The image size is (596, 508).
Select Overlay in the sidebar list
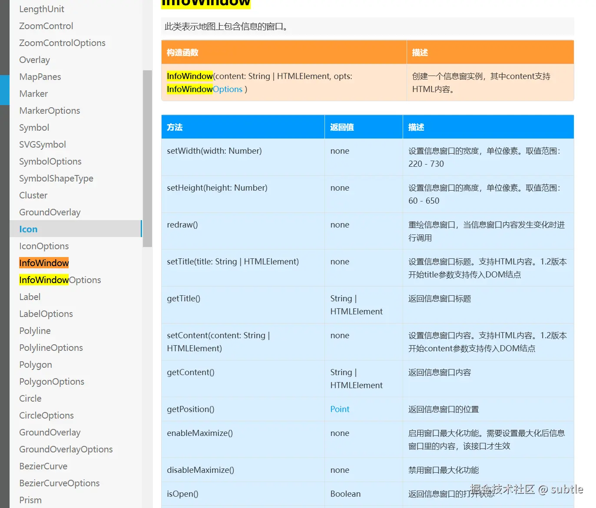(34, 60)
